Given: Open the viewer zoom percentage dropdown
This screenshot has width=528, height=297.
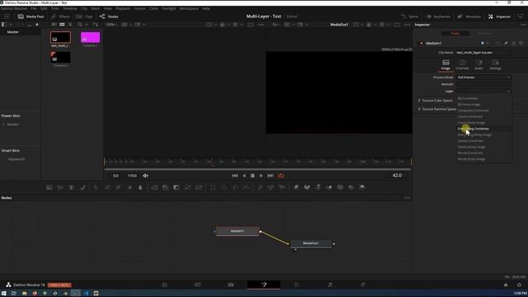Looking at the screenshot, I should pyautogui.click(x=111, y=25).
